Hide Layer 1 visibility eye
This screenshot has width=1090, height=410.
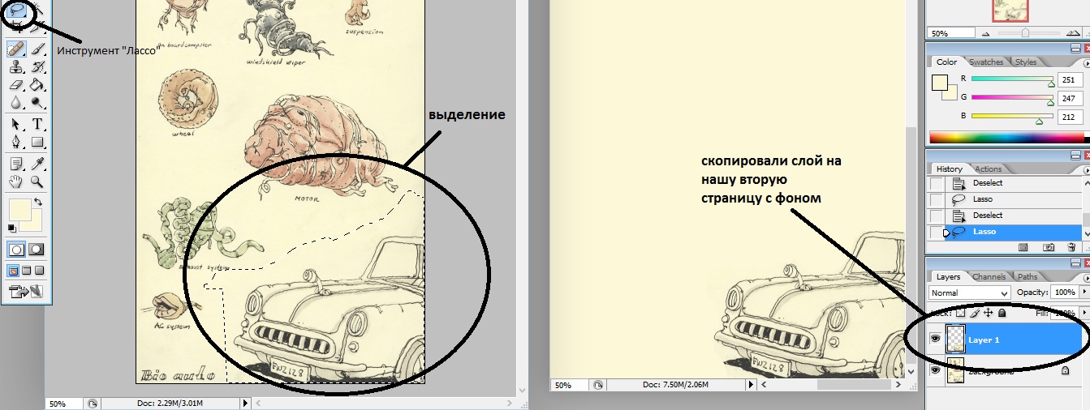coord(935,339)
